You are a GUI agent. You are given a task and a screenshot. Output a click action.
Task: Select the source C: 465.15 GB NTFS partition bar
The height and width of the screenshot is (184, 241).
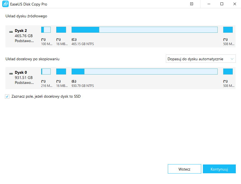[x=144, y=30]
